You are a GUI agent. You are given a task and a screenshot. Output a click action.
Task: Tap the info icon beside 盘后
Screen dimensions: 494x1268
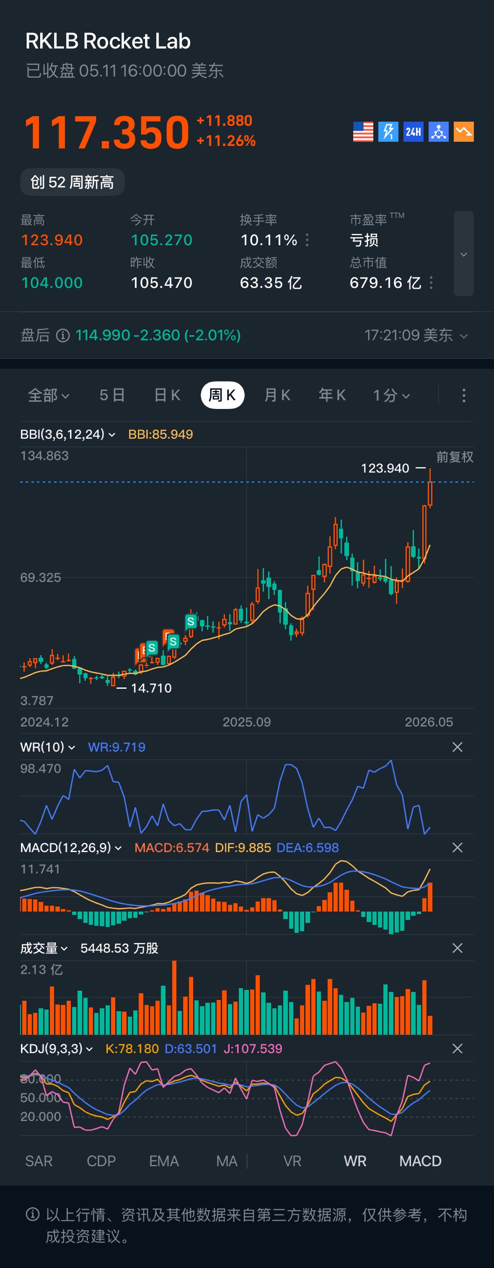pyautogui.click(x=63, y=335)
